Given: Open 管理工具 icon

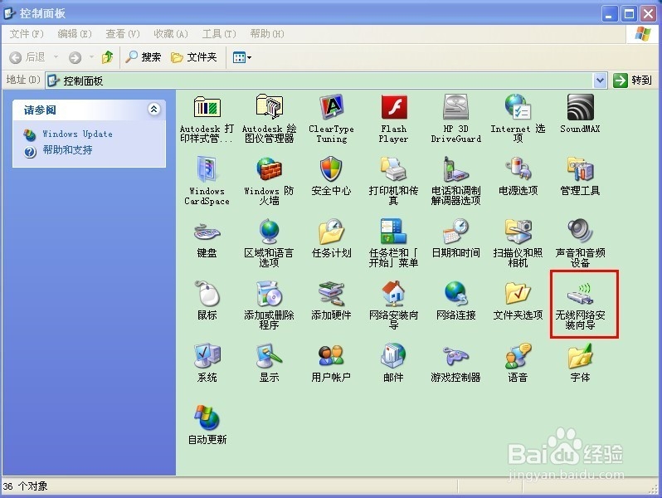Looking at the screenshot, I should point(580,169).
